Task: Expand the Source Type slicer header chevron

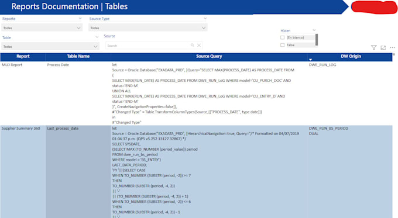Action: click(205, 18)
